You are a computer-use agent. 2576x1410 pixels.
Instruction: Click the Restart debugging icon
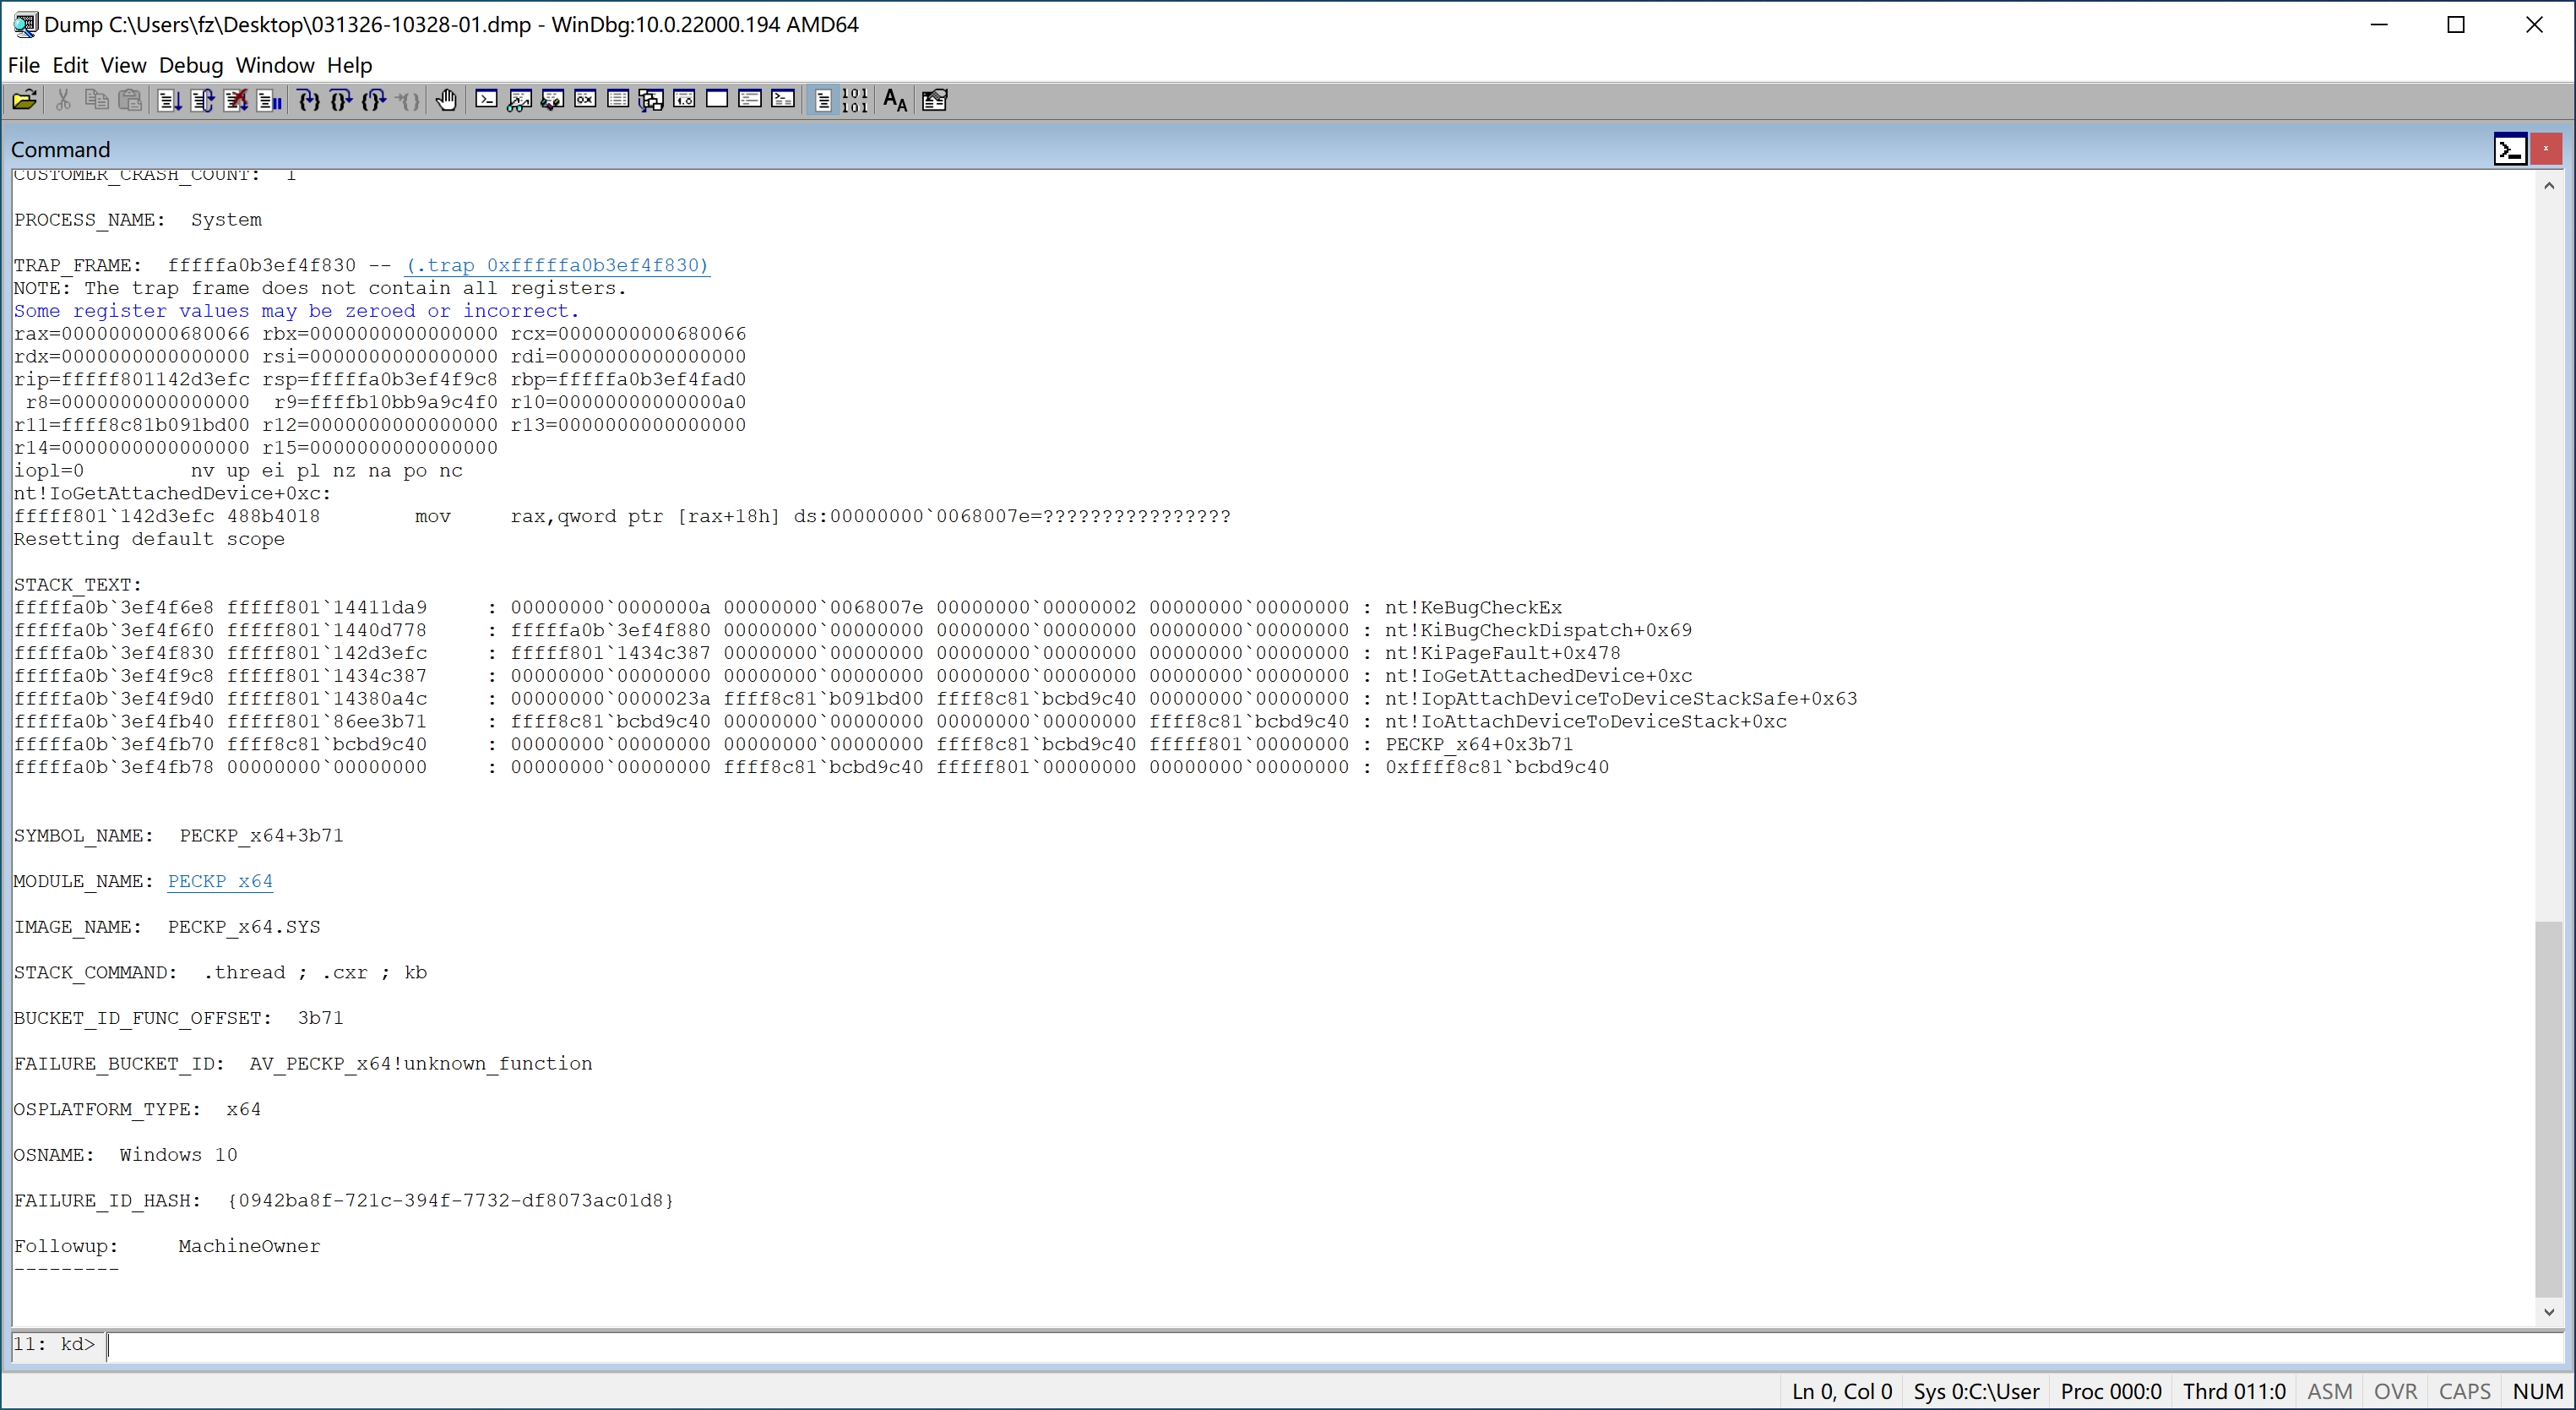(202, 100)
